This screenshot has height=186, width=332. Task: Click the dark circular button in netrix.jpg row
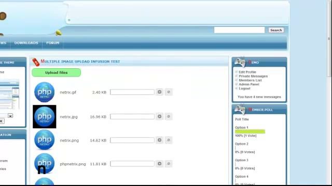[x=159, y=116]
